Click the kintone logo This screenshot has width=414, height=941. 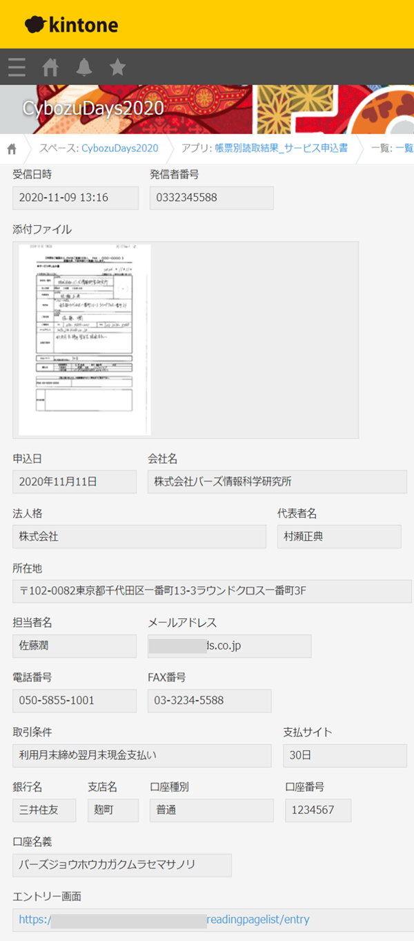coord(71,25)
